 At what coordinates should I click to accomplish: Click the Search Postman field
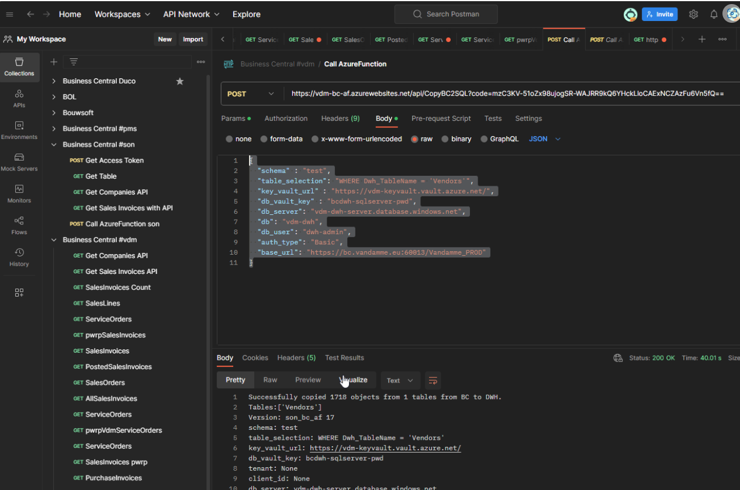click(x=446, y=14)
